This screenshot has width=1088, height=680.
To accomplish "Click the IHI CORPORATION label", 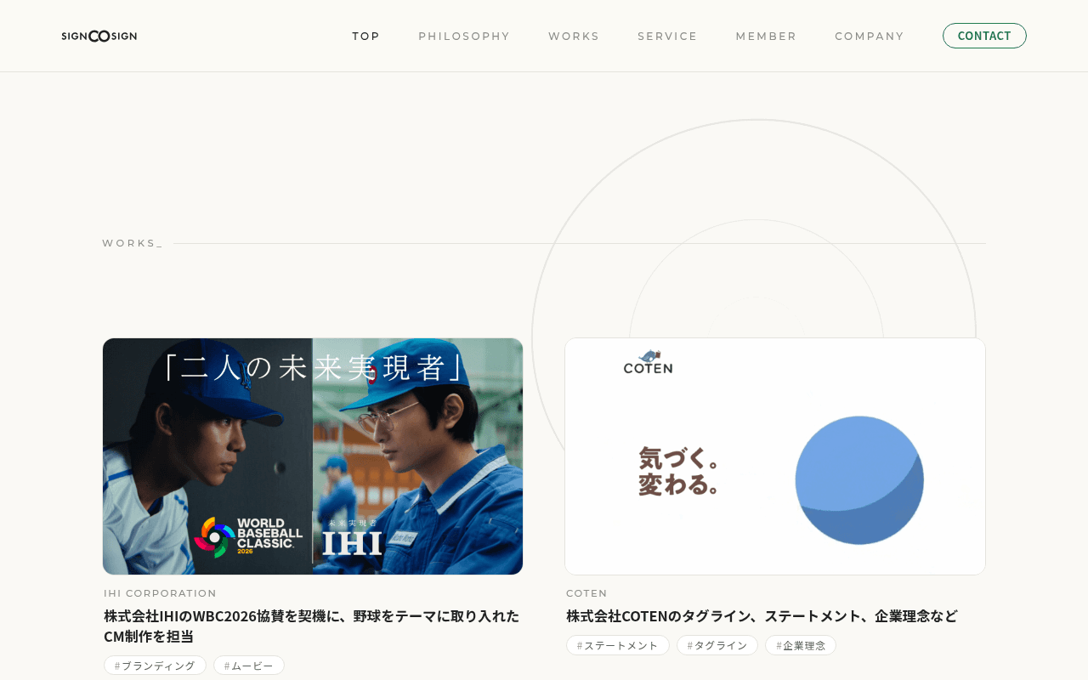I will 160,593.
